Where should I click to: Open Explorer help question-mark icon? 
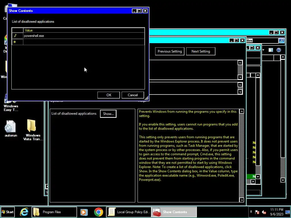[x=278, y=50]
